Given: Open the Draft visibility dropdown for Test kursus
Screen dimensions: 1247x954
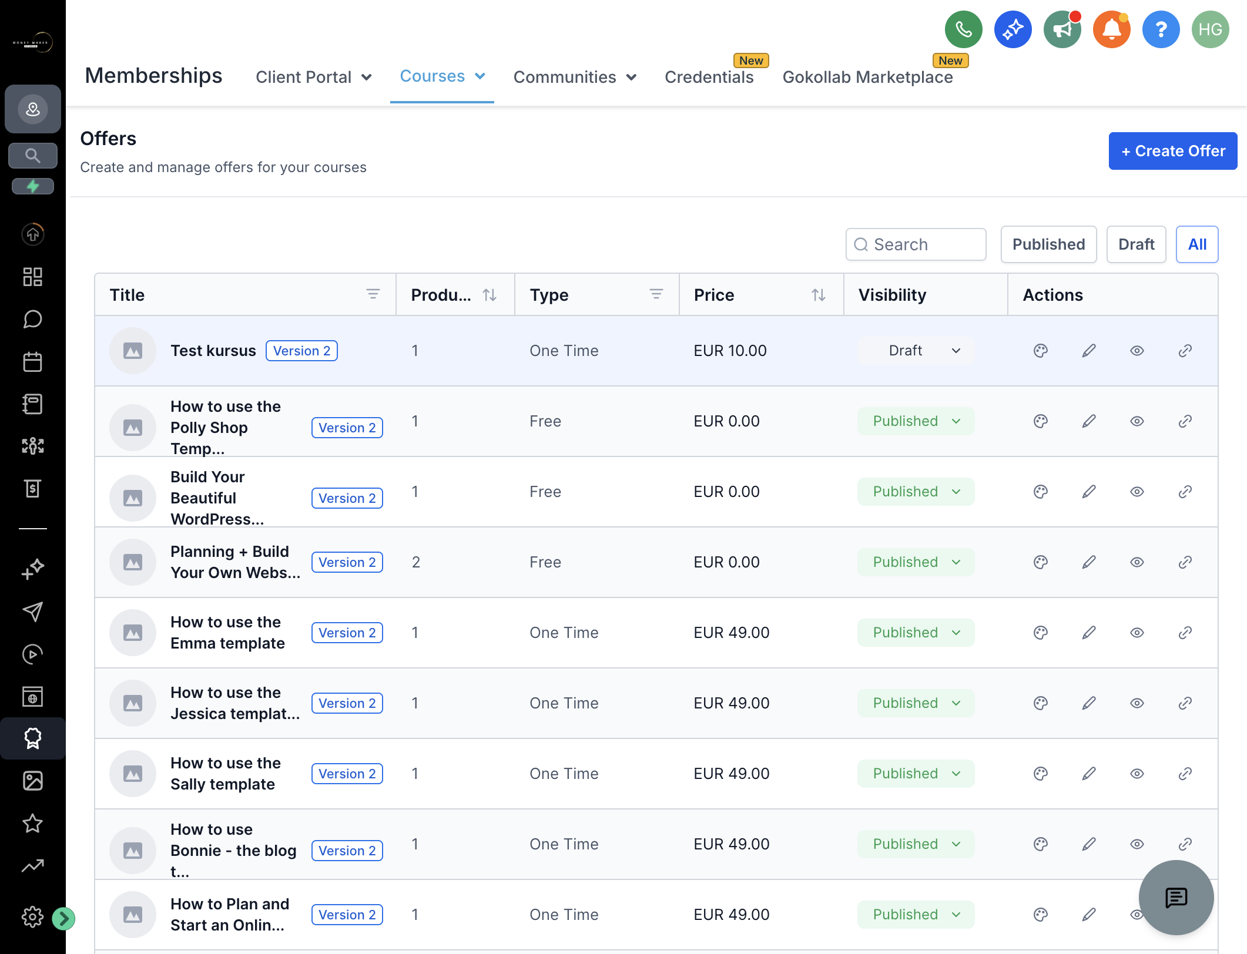Looking at the screenshot, I should (x=916, y=351).
